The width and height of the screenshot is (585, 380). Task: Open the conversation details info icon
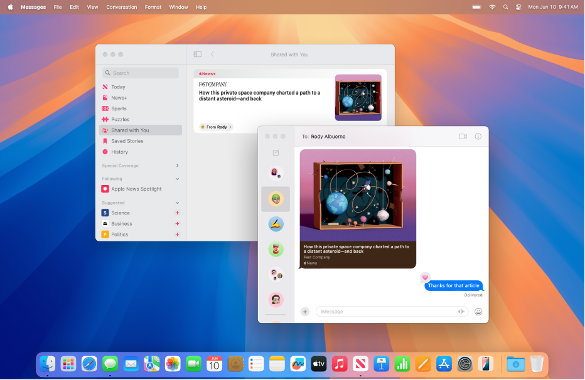coord(478,136)
